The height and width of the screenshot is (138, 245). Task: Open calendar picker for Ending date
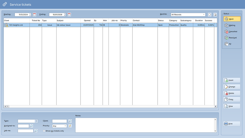[x=69, y=14]
